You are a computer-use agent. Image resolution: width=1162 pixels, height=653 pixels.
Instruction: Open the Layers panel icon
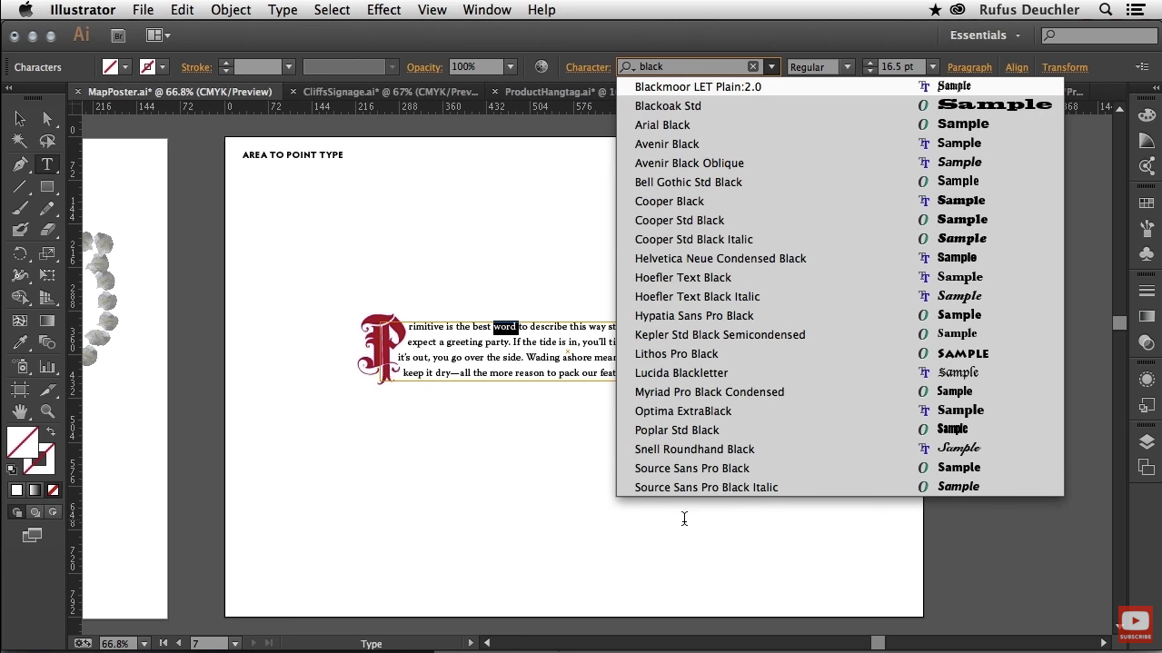pos(1147,442)
